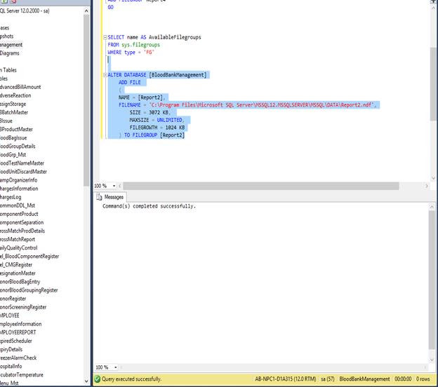Select the DailyQualityControl table node
438x387 pixels.
pos(18,247)
